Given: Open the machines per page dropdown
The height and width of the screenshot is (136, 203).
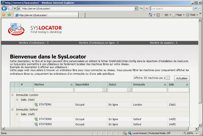Looking at the screenshot, I should coord(168,78).
